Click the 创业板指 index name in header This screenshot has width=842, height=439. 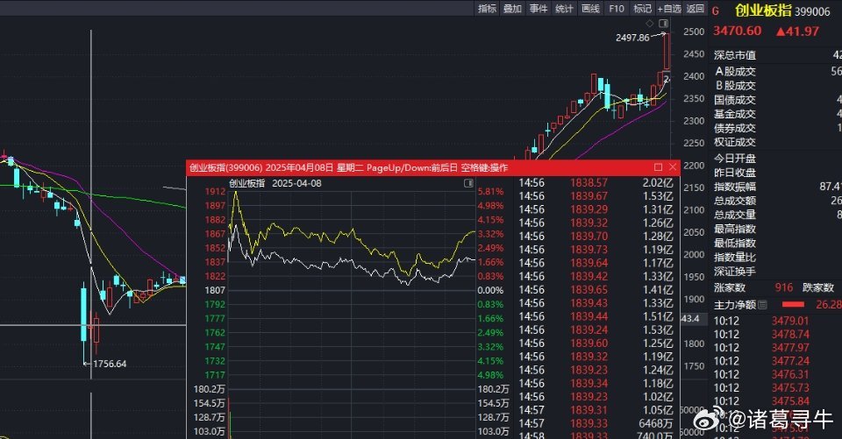click(x=763, y=11)
